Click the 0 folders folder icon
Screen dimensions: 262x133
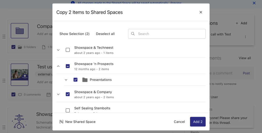point(20,47)
